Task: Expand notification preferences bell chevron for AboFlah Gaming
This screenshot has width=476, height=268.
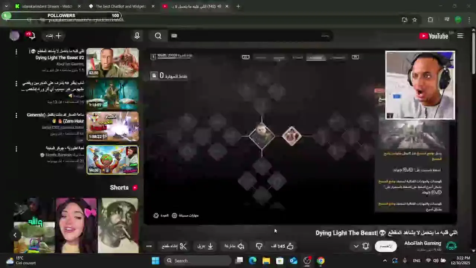Action: pos(356,246)
